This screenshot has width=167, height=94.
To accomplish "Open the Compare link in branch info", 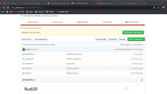I will tap(138, 45).
